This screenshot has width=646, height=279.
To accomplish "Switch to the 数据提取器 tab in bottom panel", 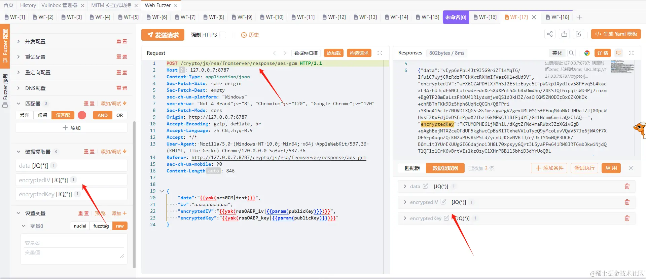I will [x=445, y=168].
